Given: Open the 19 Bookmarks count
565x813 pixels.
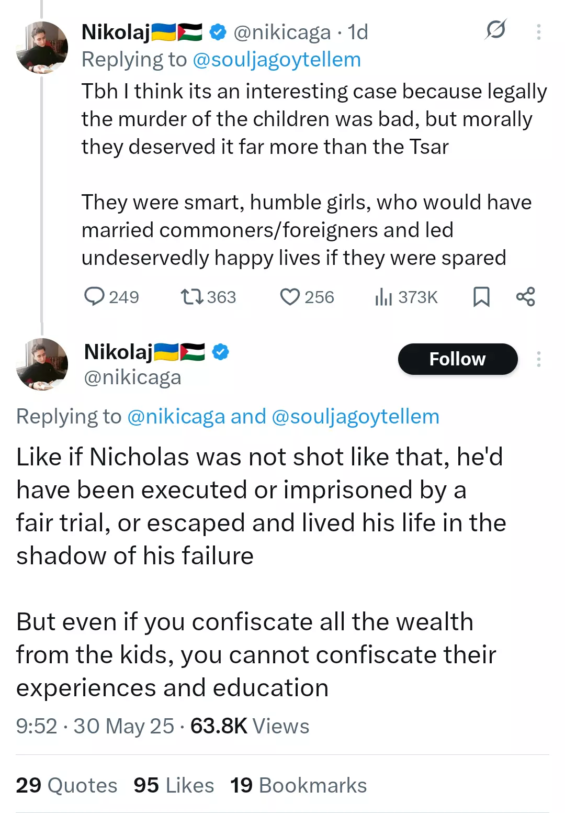Looking at the screenshot, I should (x=299, y=785).
